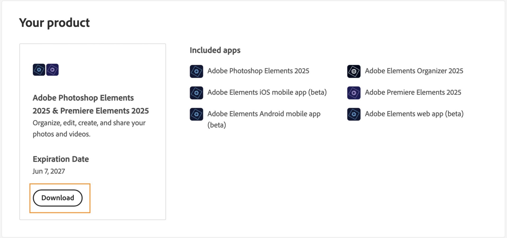Click the Expiration Date label

61,159
